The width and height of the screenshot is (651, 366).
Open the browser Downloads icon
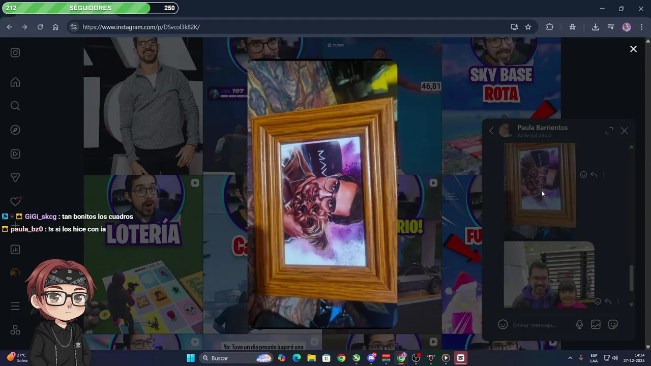coord(595,27)
